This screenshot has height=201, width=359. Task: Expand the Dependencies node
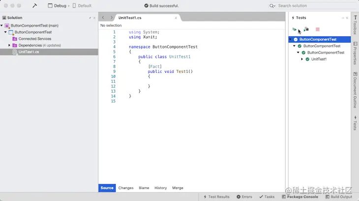(x=9, y=45)
